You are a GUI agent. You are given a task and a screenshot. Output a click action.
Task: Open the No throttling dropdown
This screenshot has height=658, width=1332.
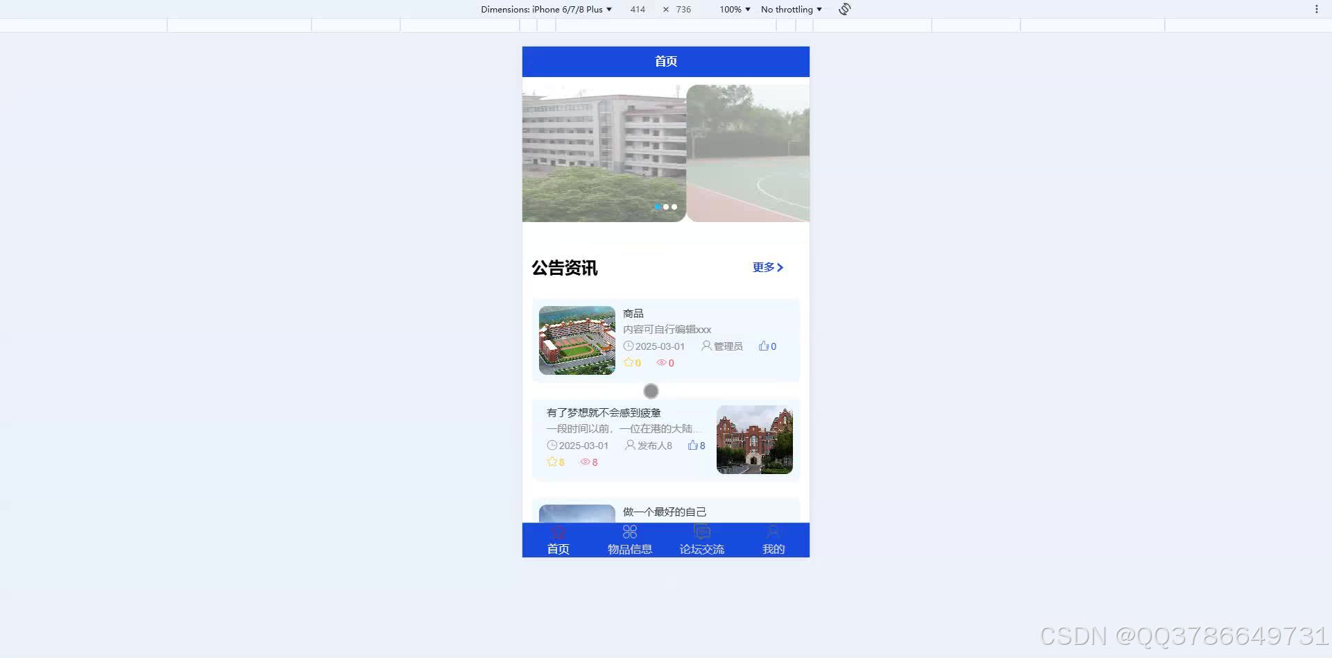(x=790, y=9)
